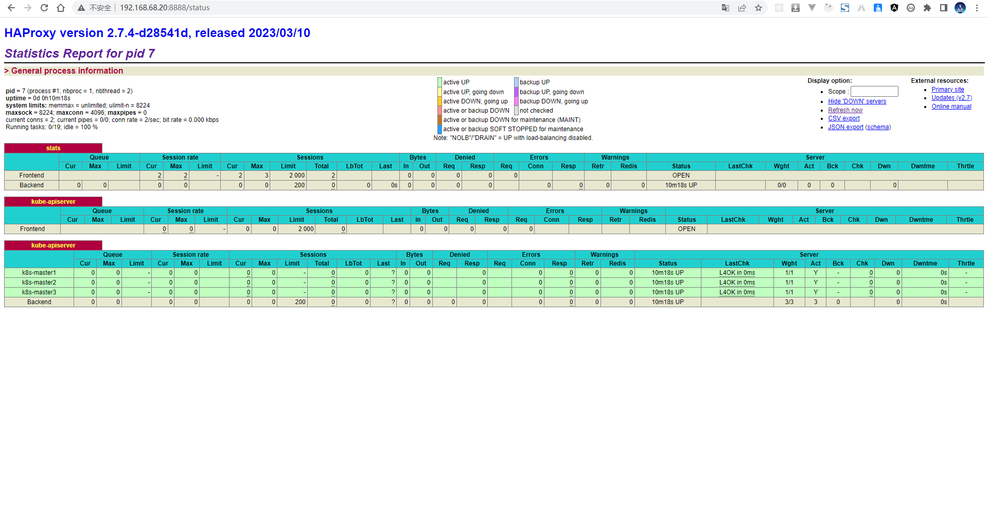Visit the Primary site link
This screenshot has height=512, width=988.
(x=947, y=90)
